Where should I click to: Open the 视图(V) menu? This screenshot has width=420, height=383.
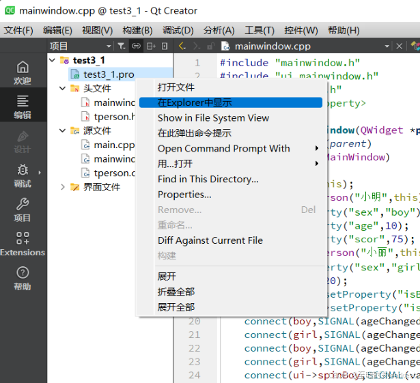[97, 30]
